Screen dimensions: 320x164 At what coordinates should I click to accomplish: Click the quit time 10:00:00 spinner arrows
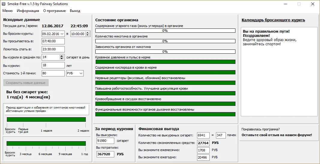(86, 34)
